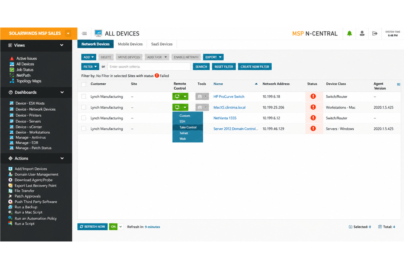Open the EXPORT dropdown
The image size is (404, 269).
pos(213,57)
